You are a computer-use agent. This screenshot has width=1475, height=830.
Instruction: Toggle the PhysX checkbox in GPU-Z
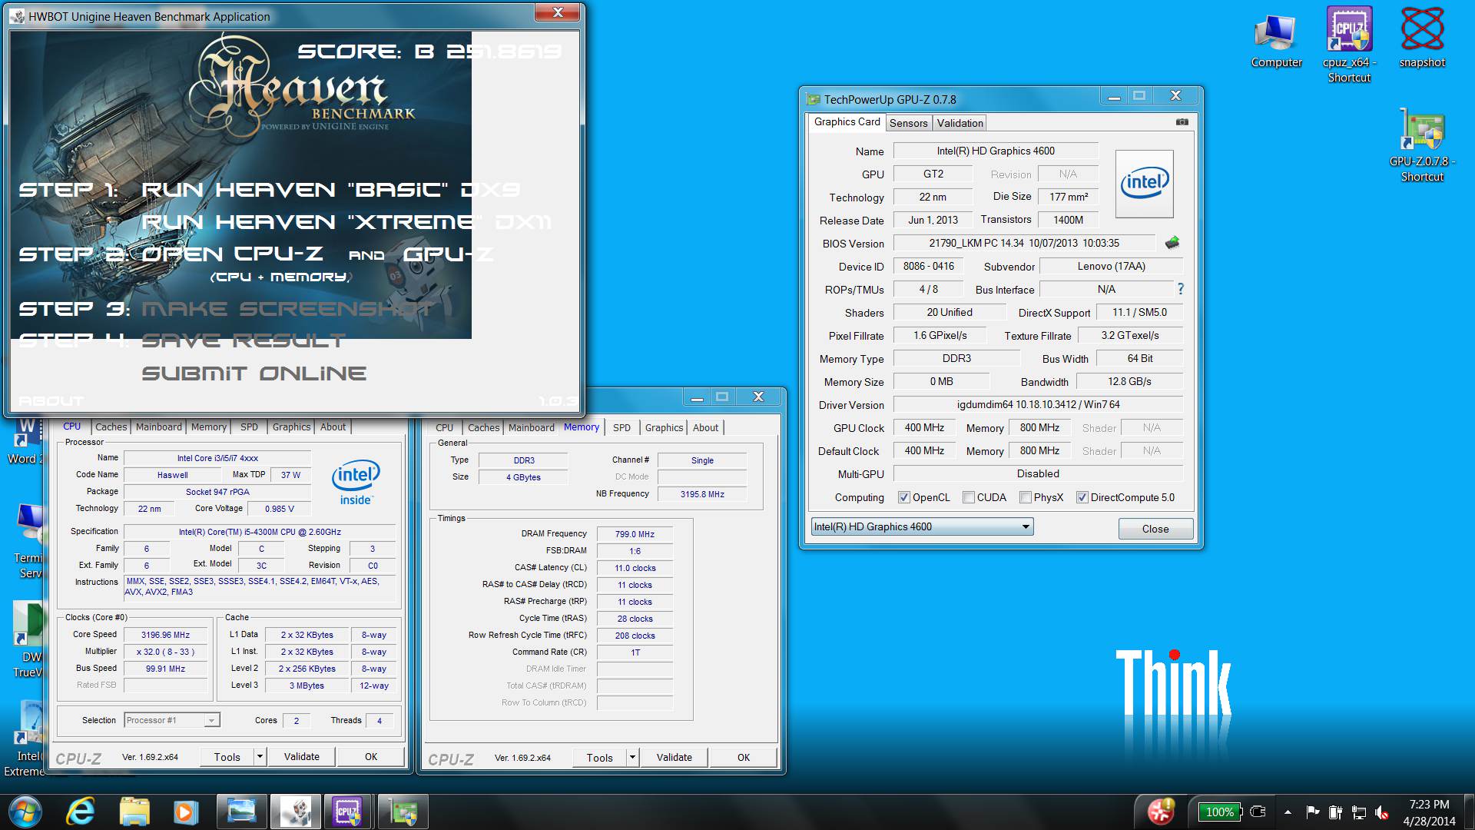tap(1026, 497)
